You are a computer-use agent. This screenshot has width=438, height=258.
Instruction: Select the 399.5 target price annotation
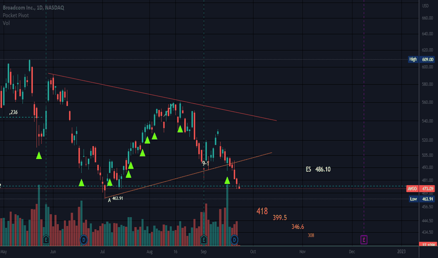[280, 218]
